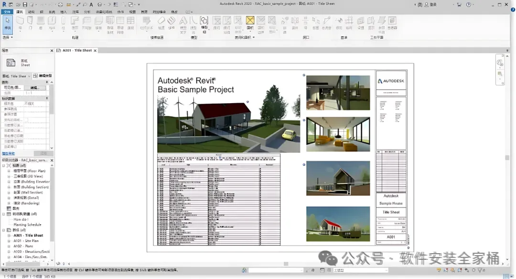Tick the checkbox in the Properties identity data
Viewport: 516px width, 279px height.
pyautogui.click(x=26, y=120)
